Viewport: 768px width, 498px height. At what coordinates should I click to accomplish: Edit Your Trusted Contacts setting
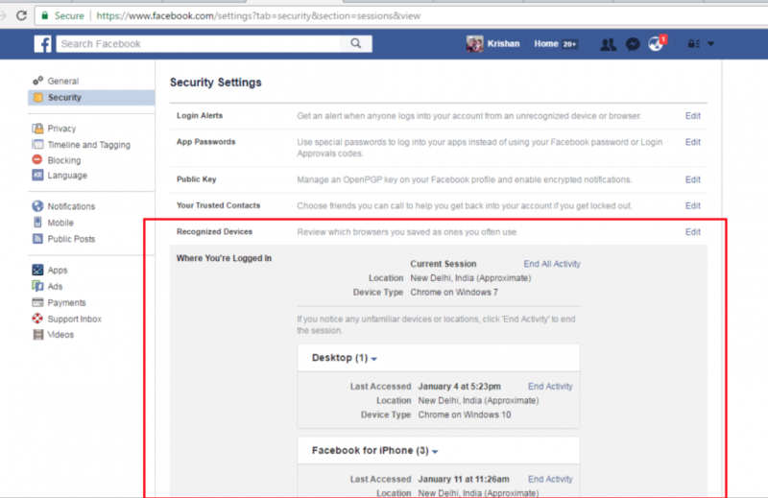[692, 205]
